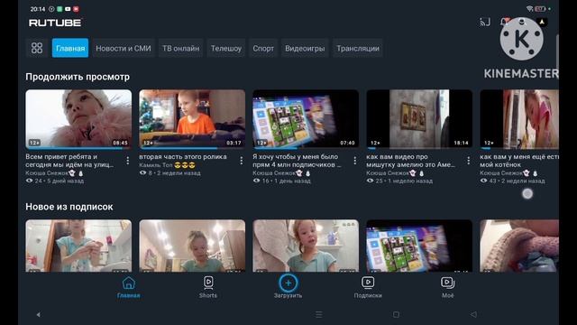Open options for 'Я хочу чтобы у меня' video

354,161
